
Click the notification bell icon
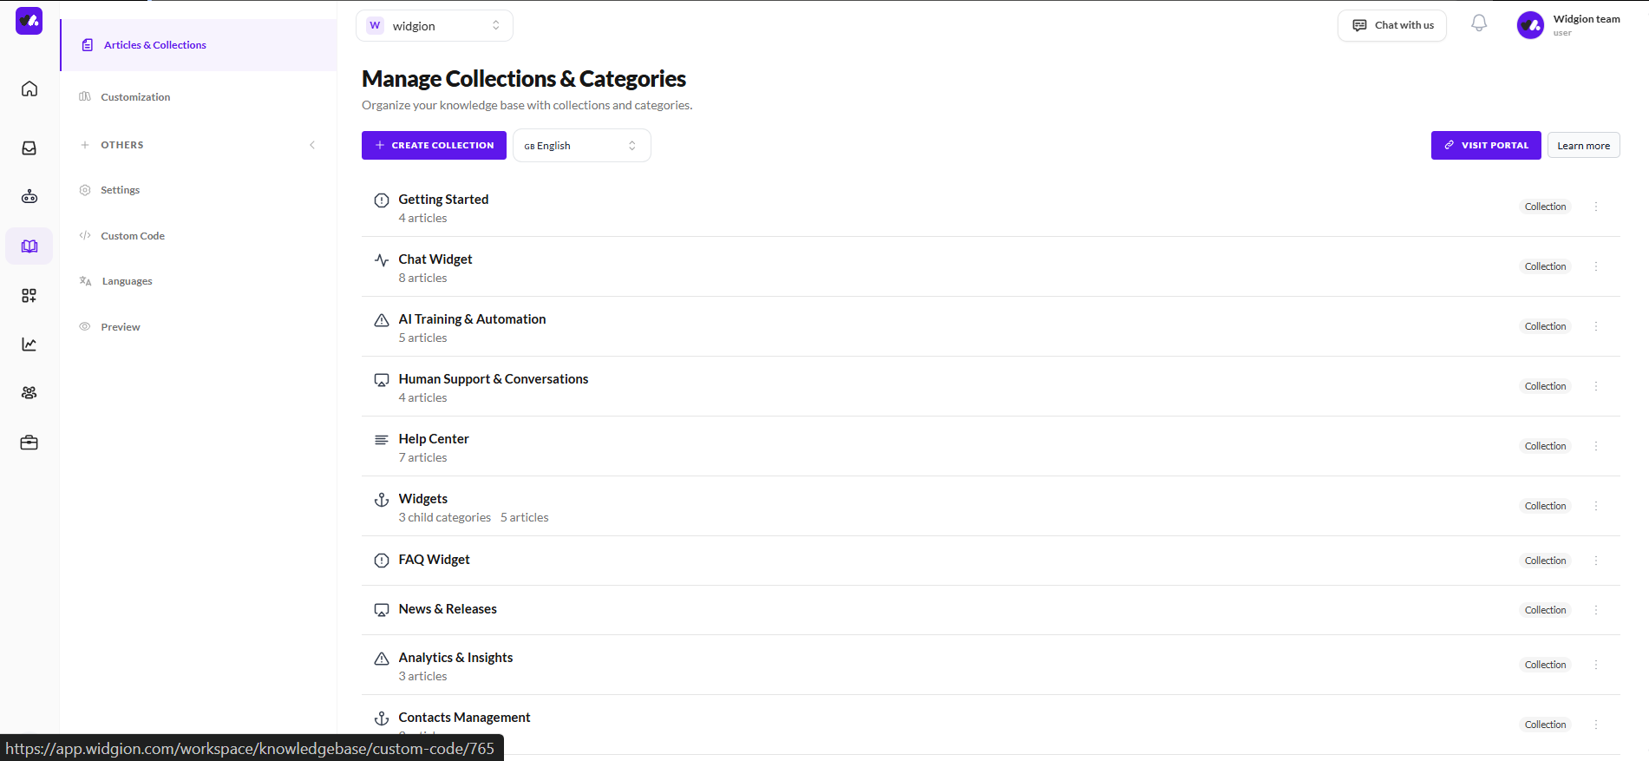[x=1479, y=24]
